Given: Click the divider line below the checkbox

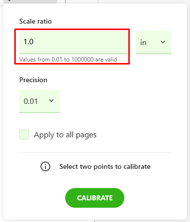Looking at the screenshot, I should click(x=95, y=152).
